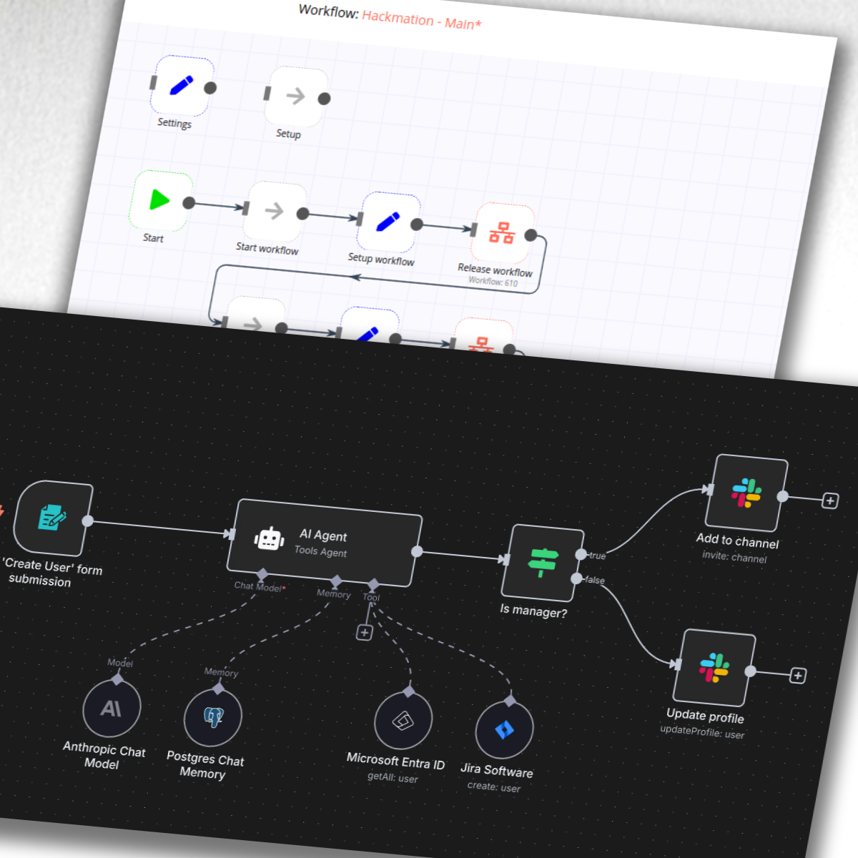The height and width of the screenshot is (858, 858).
Task: Click plus button under AI Agent Tool
Action: tap(365, 633)
